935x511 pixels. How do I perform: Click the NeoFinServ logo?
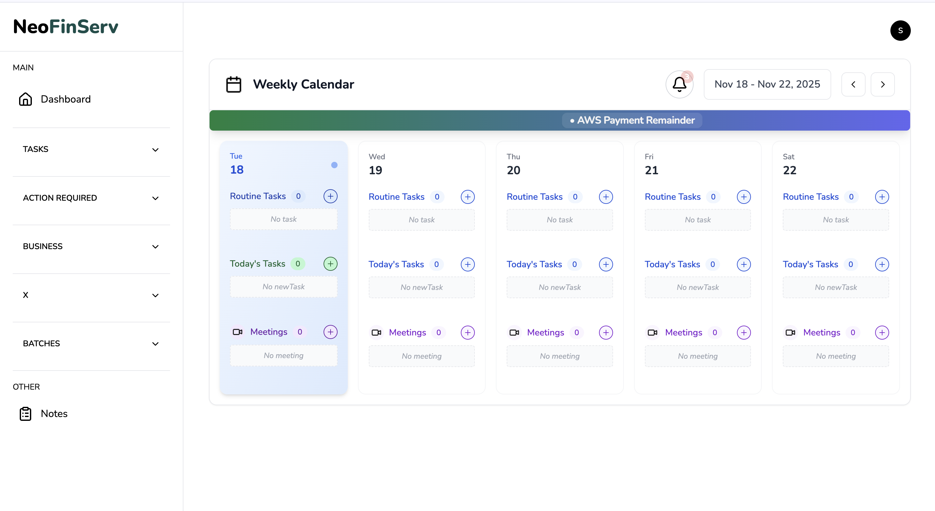coord(65,26)
